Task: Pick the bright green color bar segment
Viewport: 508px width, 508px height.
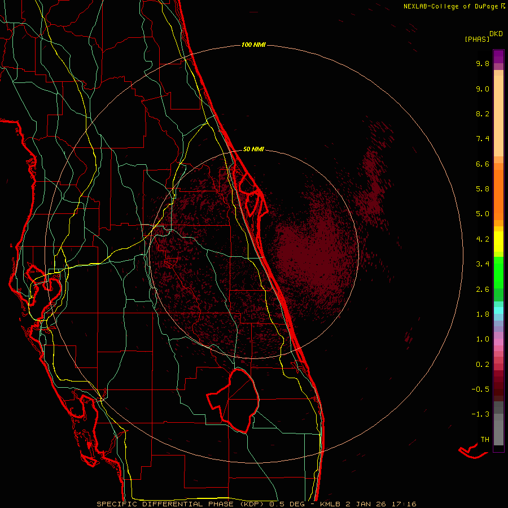Action: [x=498, y=272]
